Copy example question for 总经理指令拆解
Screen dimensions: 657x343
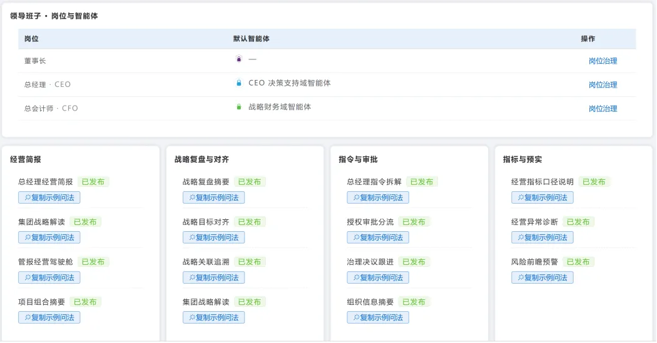(378, 197)
